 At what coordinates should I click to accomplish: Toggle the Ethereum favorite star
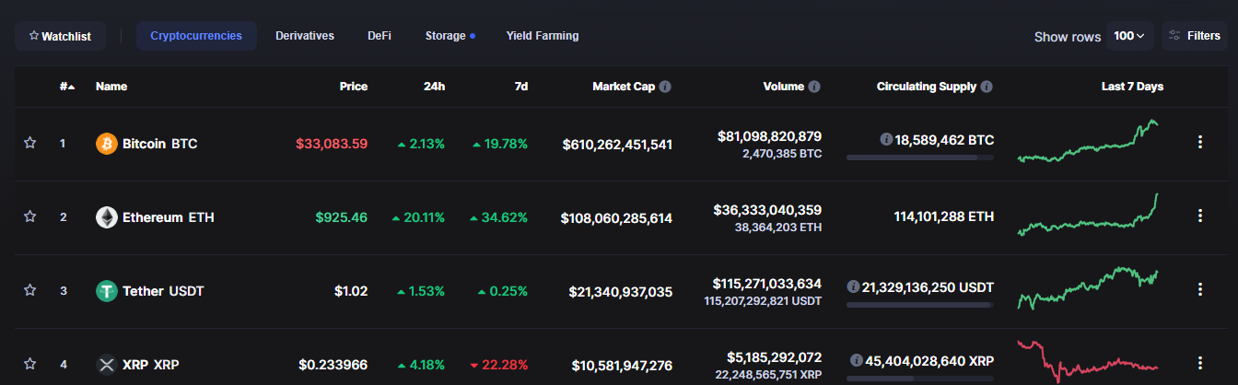[29, 216]
